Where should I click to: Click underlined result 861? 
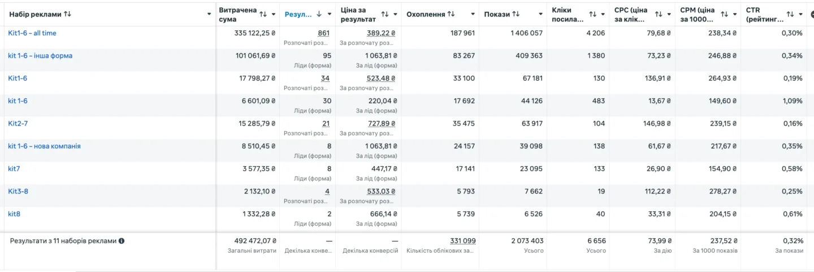tap(323, 33)
